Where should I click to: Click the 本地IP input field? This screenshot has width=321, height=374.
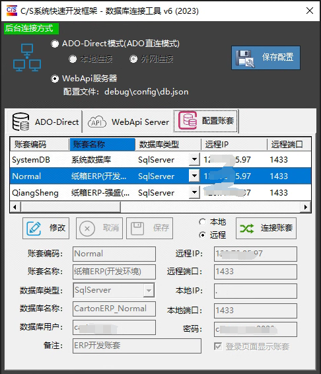[256, 291]
